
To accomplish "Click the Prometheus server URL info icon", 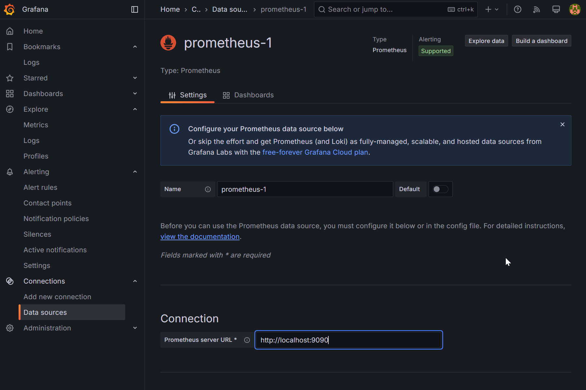I will (x=247, y=340).
